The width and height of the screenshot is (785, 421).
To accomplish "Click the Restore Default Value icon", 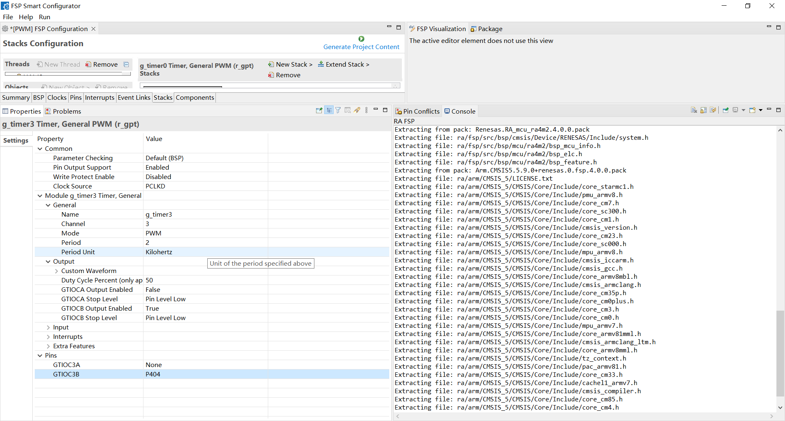I will (x=348, y=110).
